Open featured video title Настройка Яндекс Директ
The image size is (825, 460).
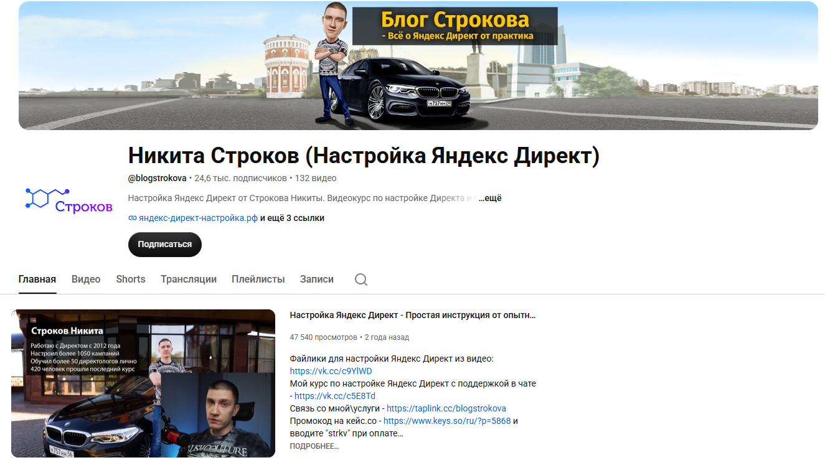[413, 316]
